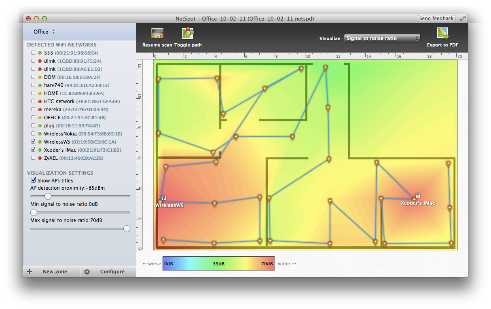Open the Office zone switcher
Viewport: 491px width, 309px height.
[42, 31]
